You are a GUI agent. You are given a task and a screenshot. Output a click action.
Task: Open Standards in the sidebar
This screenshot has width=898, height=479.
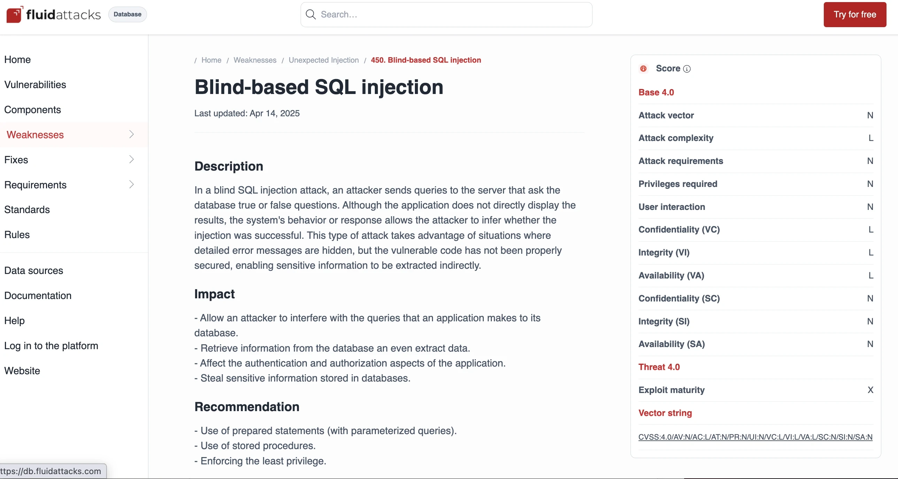click(x=27, y=210)
